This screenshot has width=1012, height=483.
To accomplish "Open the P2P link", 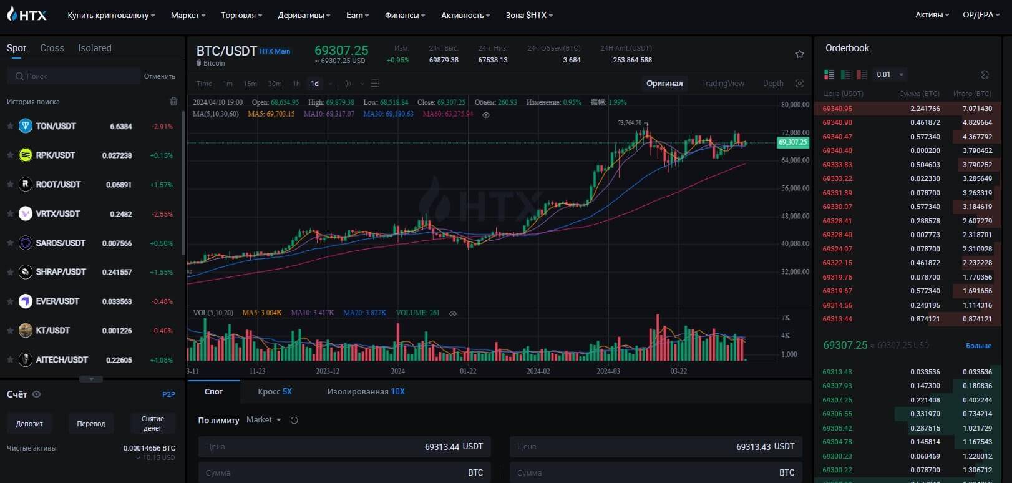I will click(168, 394).
